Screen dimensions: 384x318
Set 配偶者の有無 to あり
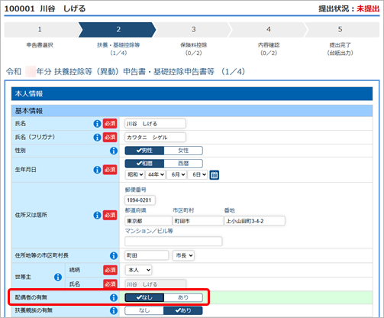(183, 297)
